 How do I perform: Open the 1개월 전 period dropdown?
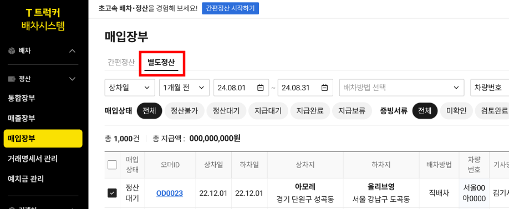(184, 88)
